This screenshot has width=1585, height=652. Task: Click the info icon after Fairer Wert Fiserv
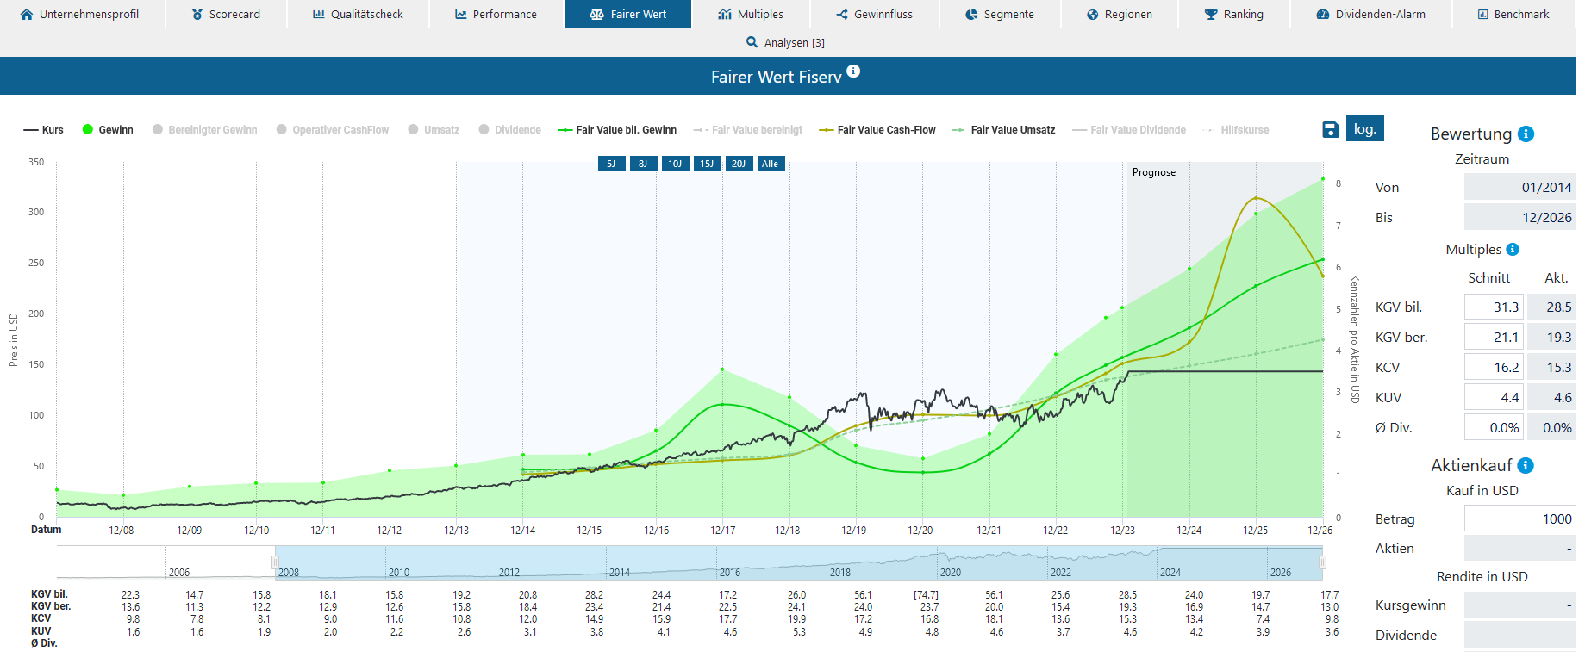pyautogui.click(x=853, y=71)
